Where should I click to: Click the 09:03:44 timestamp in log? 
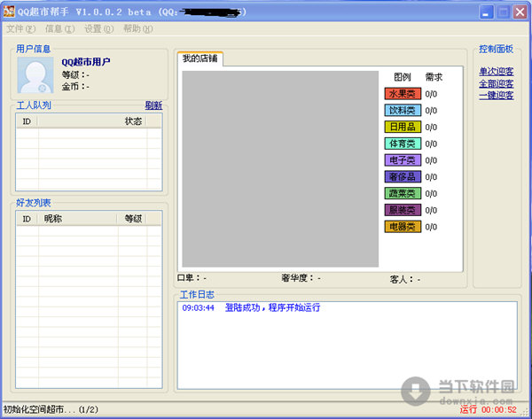198,307
